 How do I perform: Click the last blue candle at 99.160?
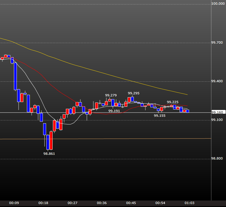pyautogui.click(x=188, y=111)
